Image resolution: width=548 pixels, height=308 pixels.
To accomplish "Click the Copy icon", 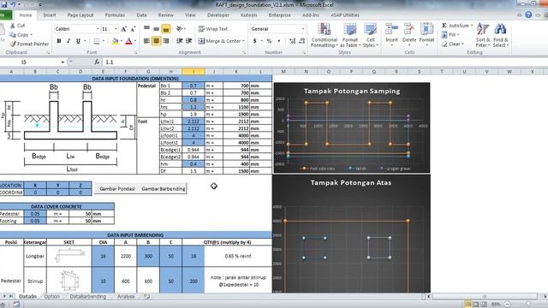I will tap(13, 34).
